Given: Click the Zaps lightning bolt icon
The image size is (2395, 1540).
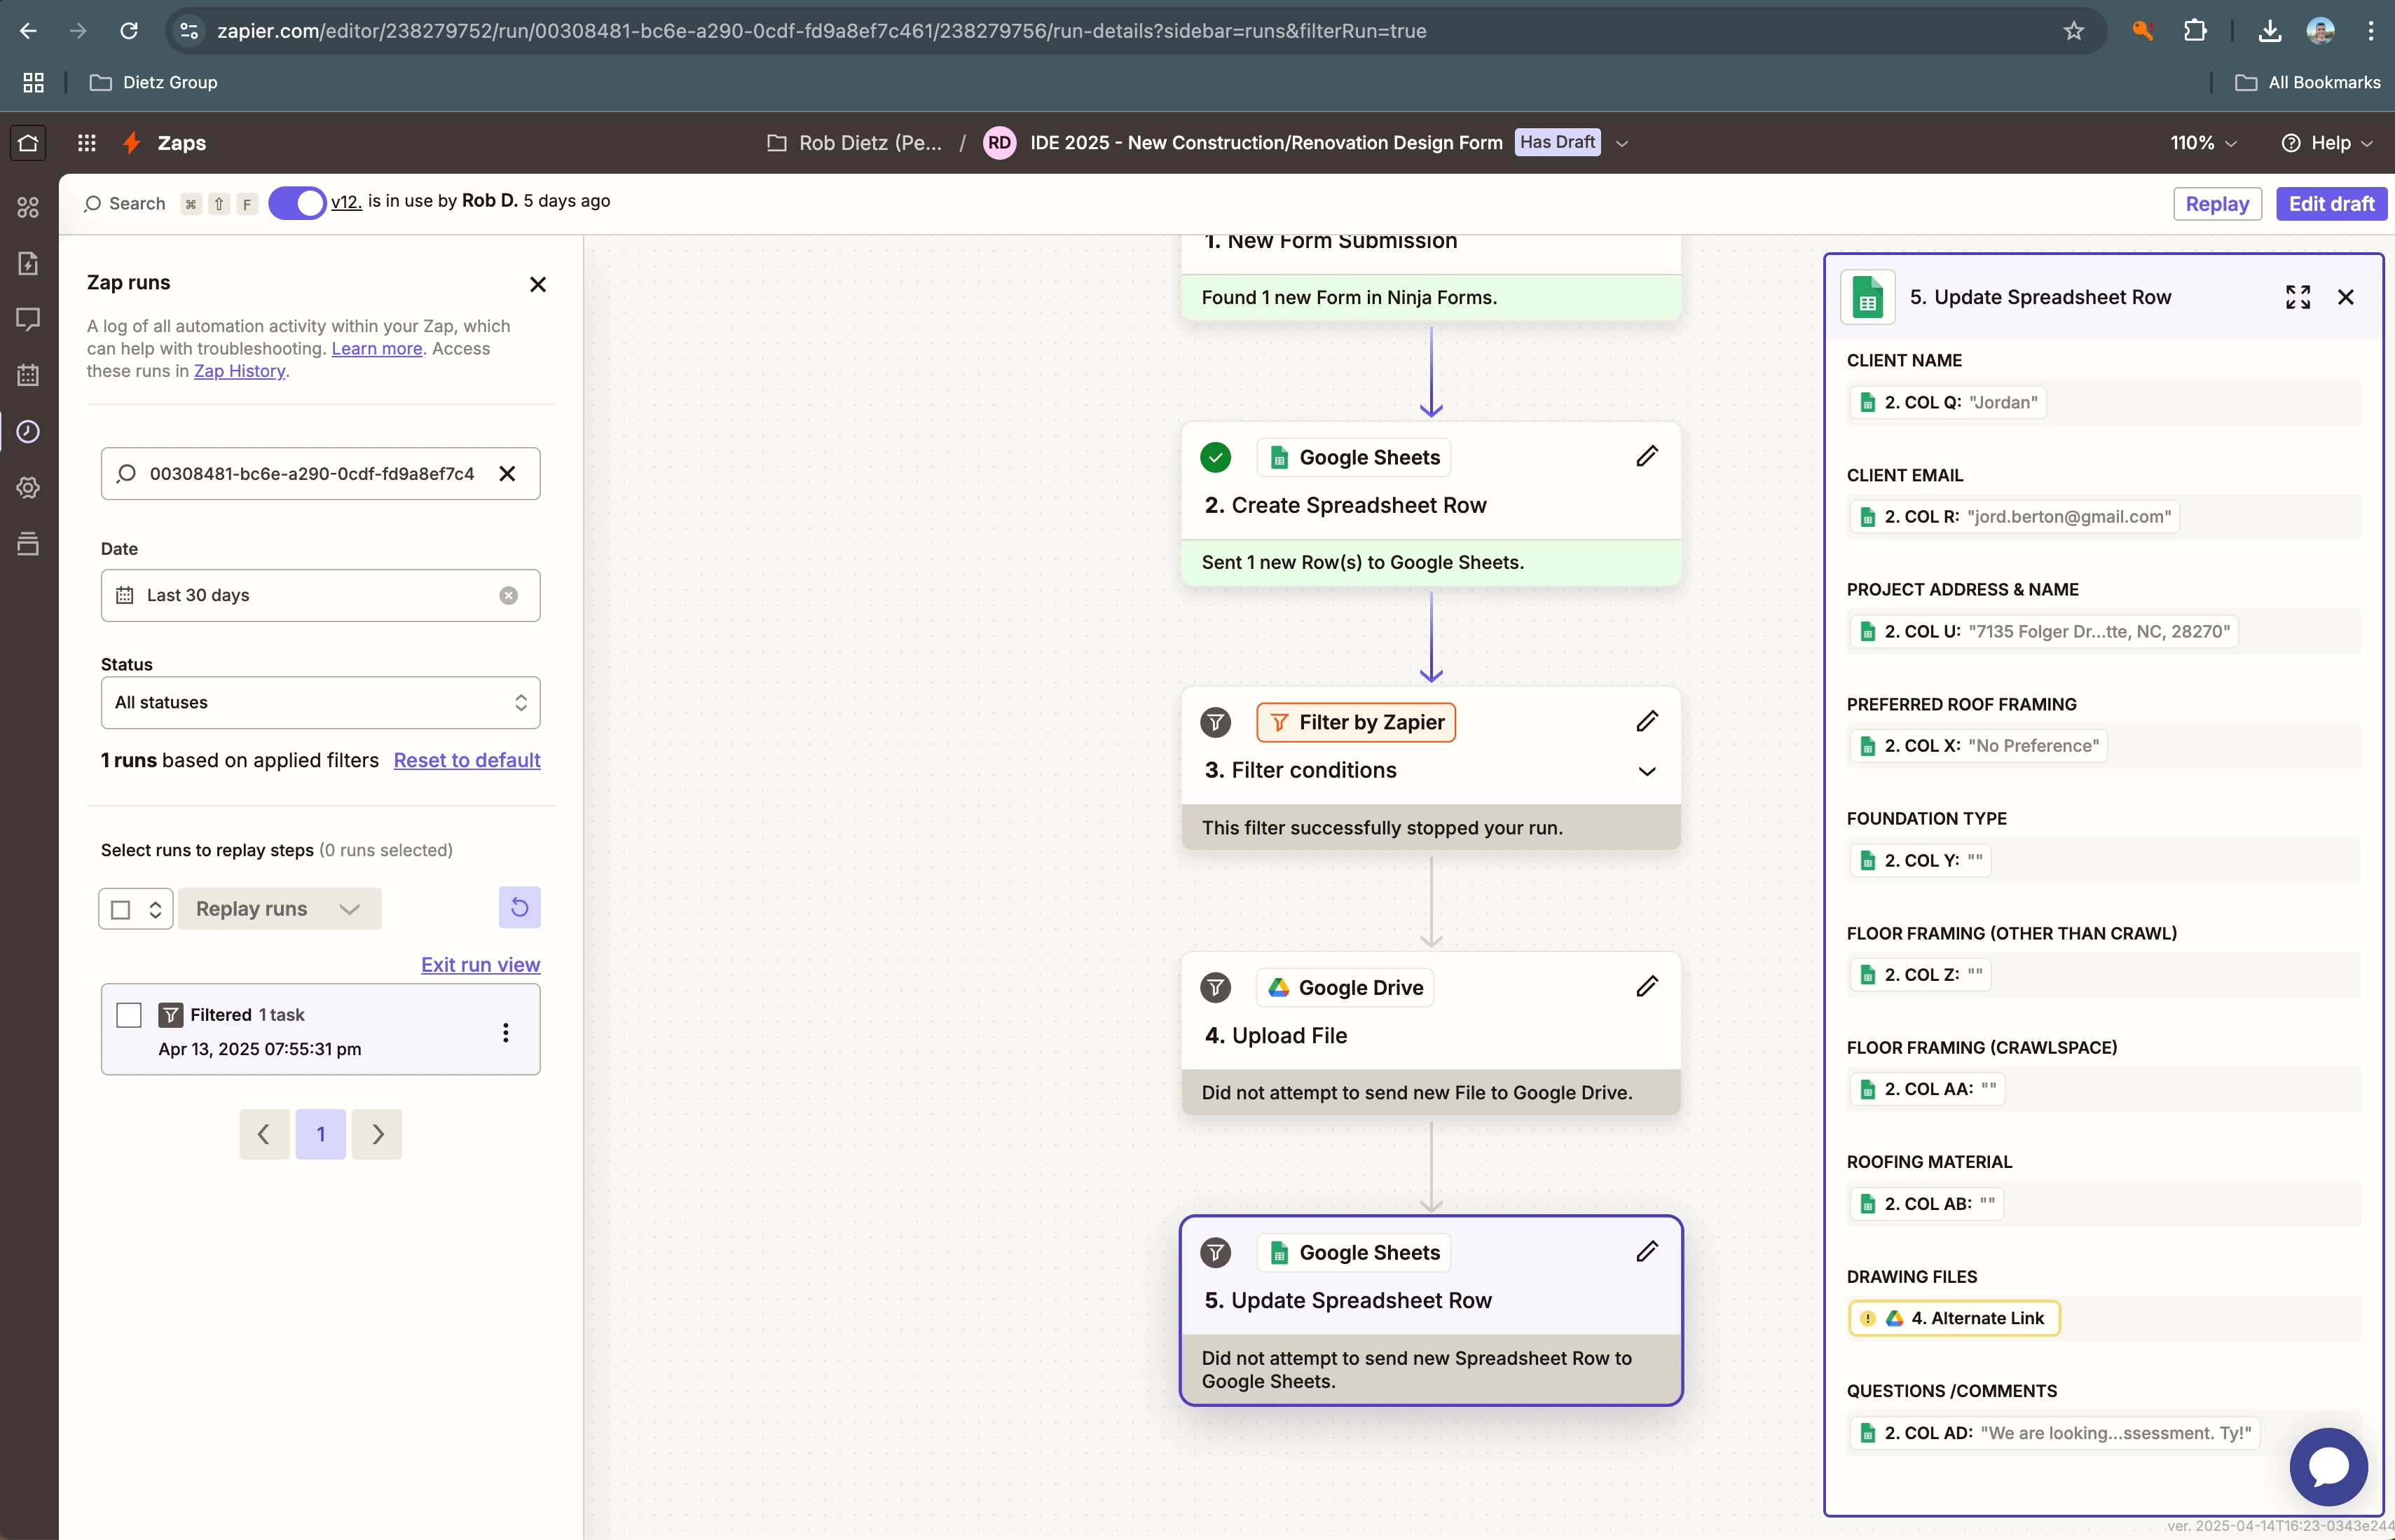Looking at the screenshot, I should pos(131,143).
